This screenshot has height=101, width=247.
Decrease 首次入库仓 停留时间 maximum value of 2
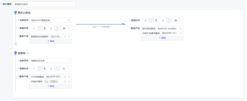pos(57,30)
